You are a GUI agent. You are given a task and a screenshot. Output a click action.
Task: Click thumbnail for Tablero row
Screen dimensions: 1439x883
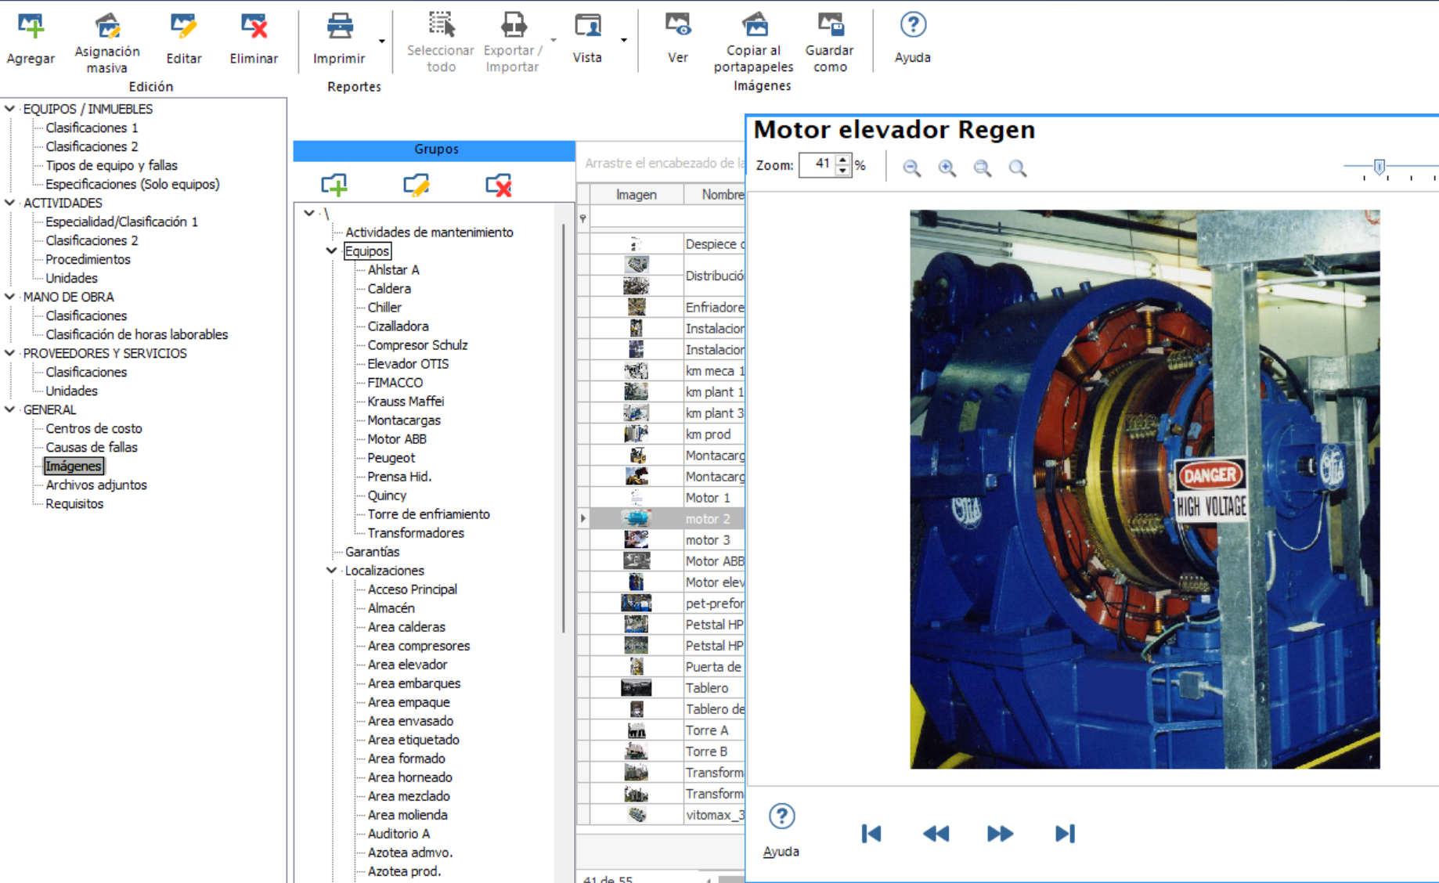tap(637, 688)
